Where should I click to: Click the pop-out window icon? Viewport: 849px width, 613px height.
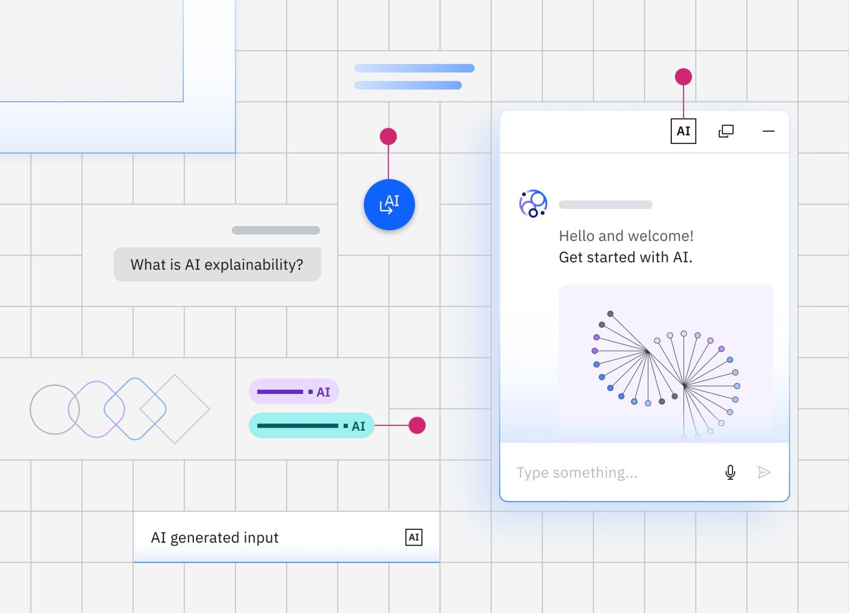tap(726, 131)
